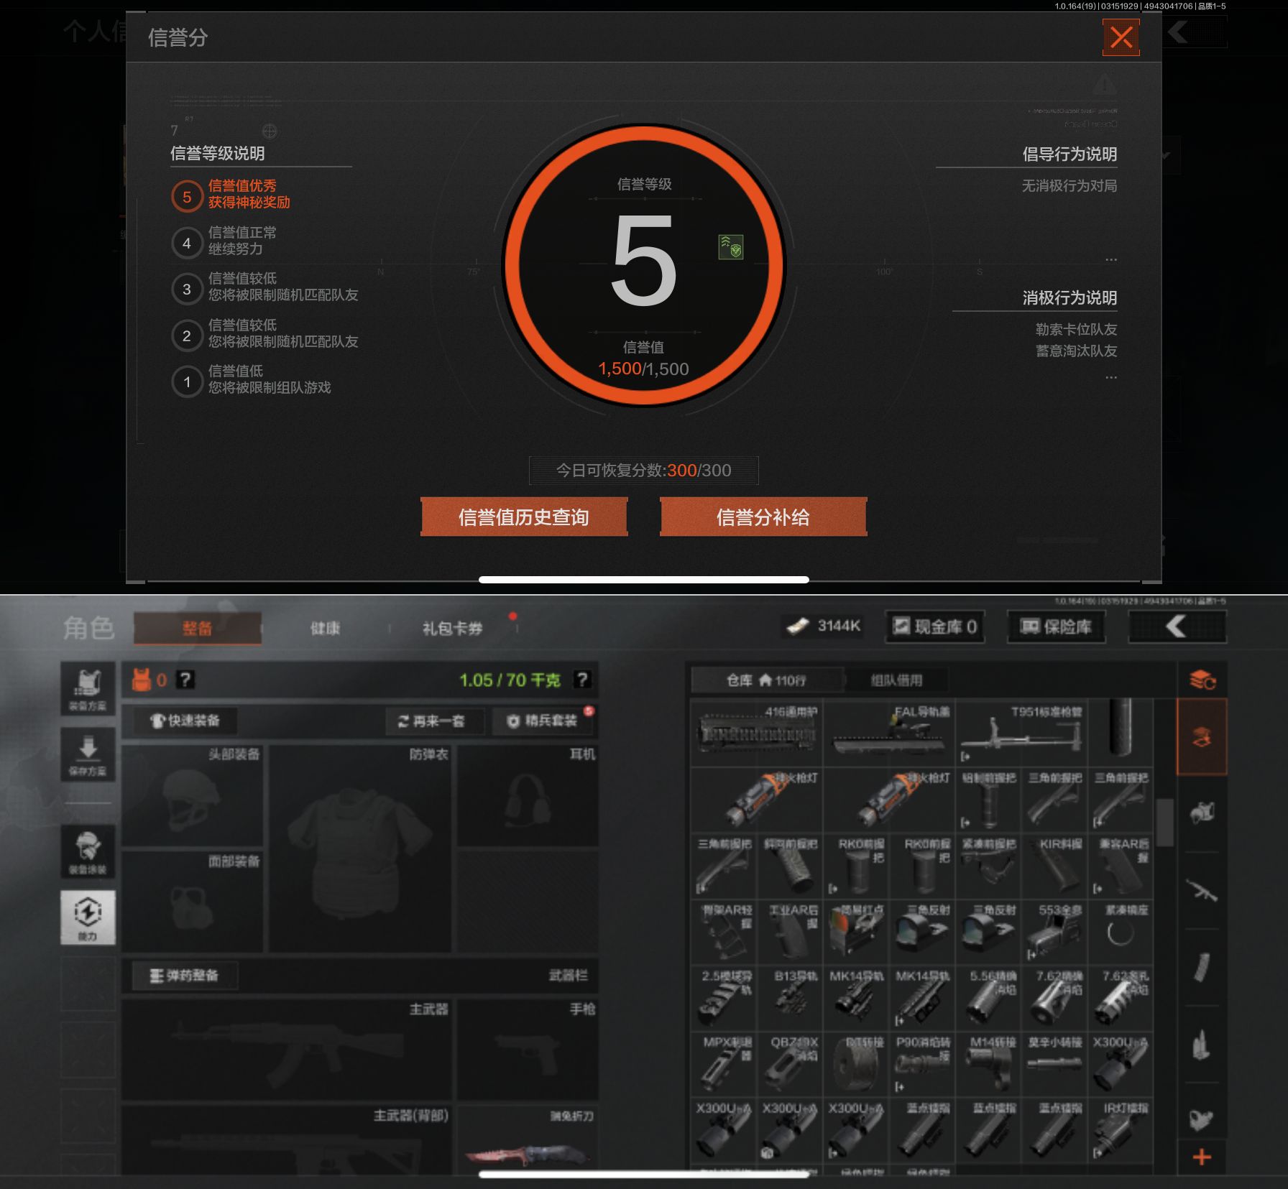
Task: Open the 能力 lightning ability icon
Action: pyautogui.click(x=88, y=917)
